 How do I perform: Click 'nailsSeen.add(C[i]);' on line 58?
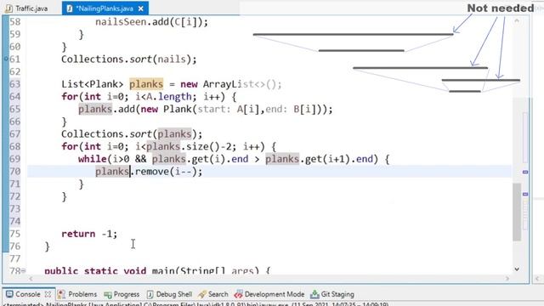coord(152,22)
